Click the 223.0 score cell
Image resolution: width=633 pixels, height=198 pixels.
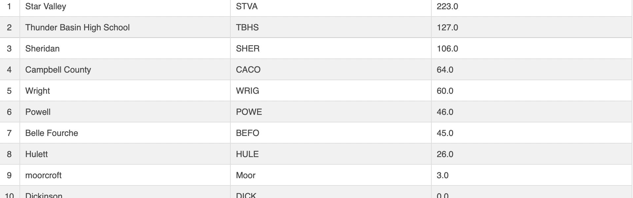447,7
